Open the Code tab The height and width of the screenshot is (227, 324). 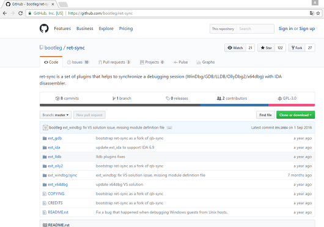coord(51,62)
